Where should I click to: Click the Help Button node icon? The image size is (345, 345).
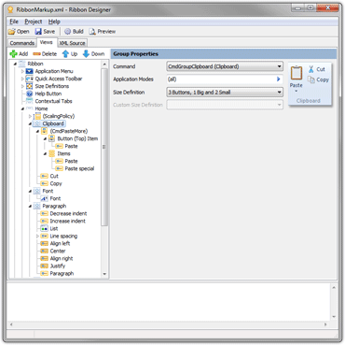30,93
